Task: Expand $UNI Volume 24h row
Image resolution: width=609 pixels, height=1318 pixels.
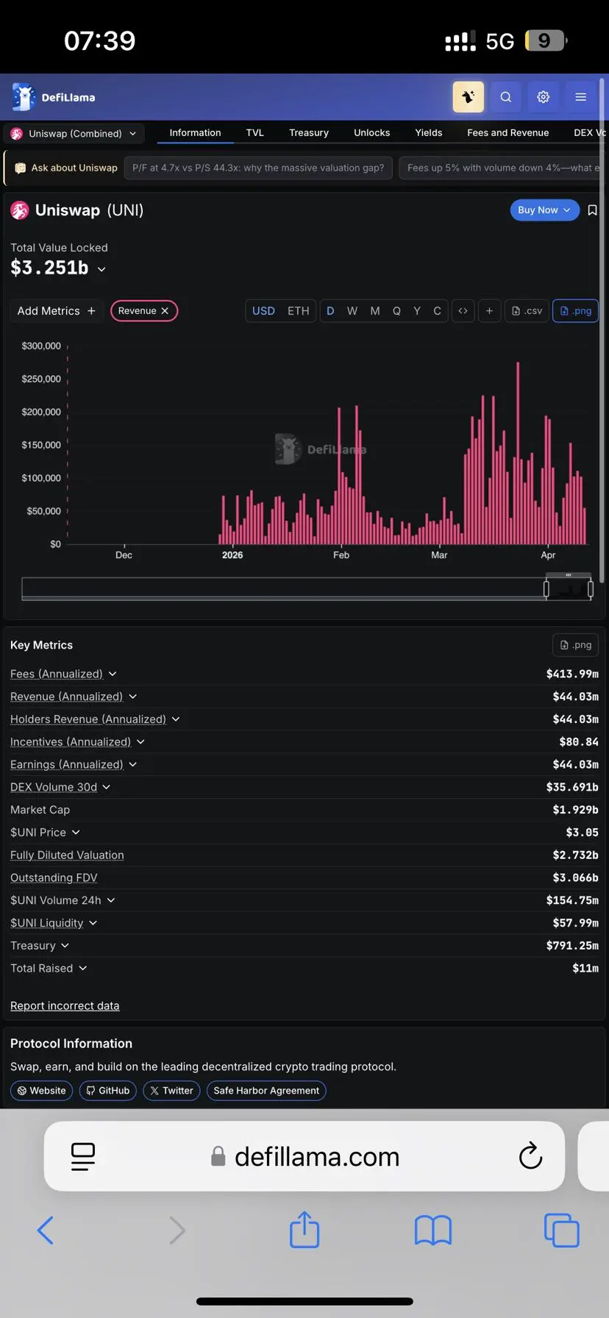Action: 111,900
